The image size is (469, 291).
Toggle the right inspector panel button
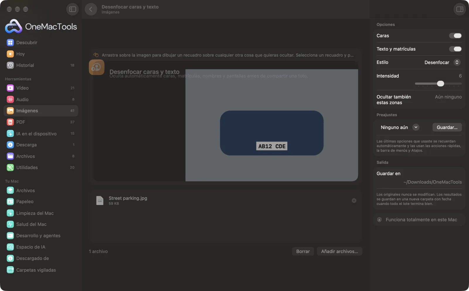460,9
